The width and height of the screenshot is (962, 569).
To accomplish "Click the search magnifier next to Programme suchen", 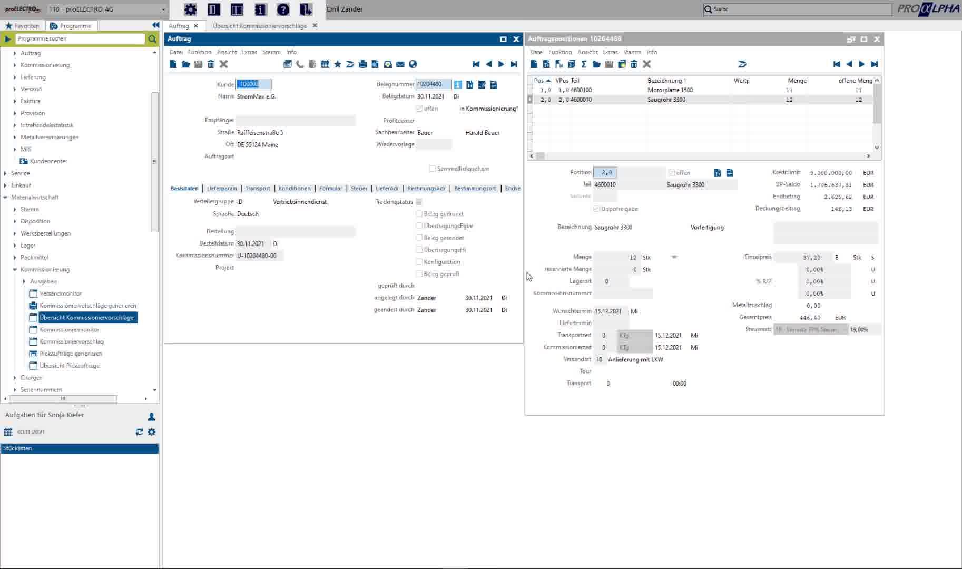I will pos(152,38).
